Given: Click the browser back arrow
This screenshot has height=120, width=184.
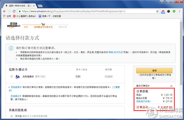Looking at the screenshot, I should [x=5, y=11].
